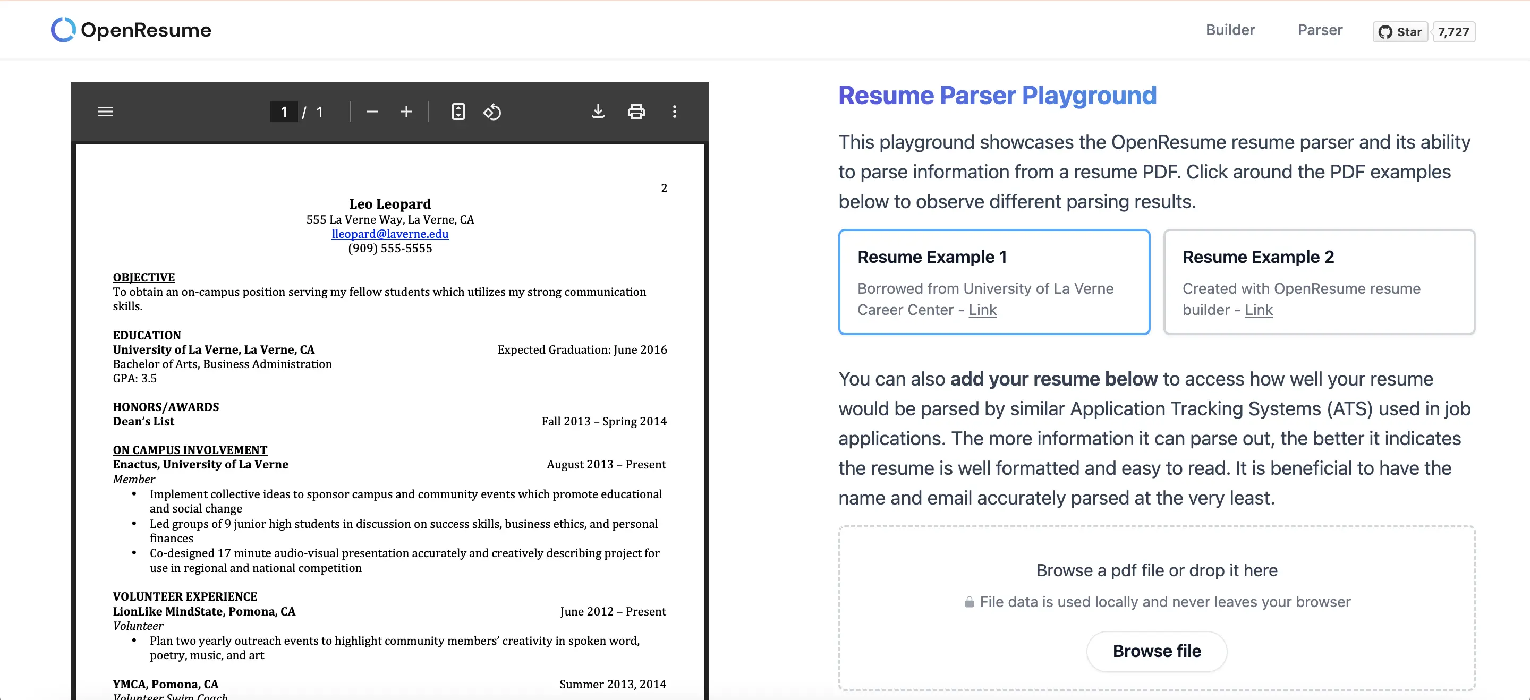This screenshot has width=1530, height=700.
Task: Click the Dean's List entry
Action: [143, 421]
